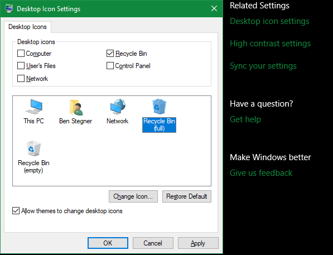Enable the User's Files checkbox
The image size is (333, 255).
tap(21, 66)
